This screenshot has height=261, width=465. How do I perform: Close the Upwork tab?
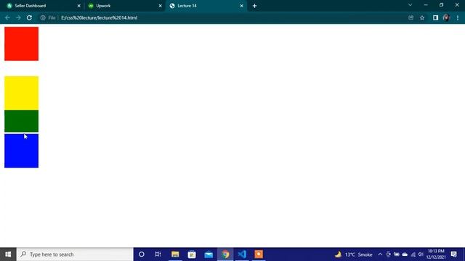pyautogui.click(x=160, y=6)
